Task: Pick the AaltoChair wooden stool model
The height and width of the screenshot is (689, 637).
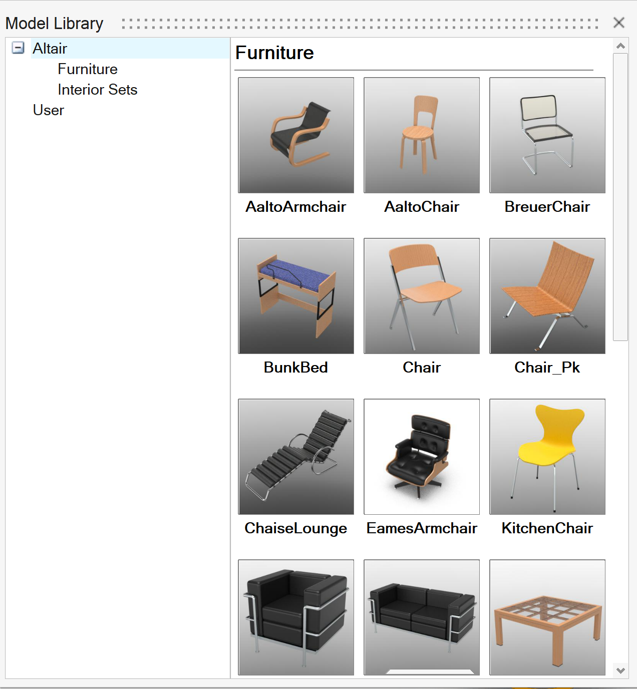Action: (422, 135)
